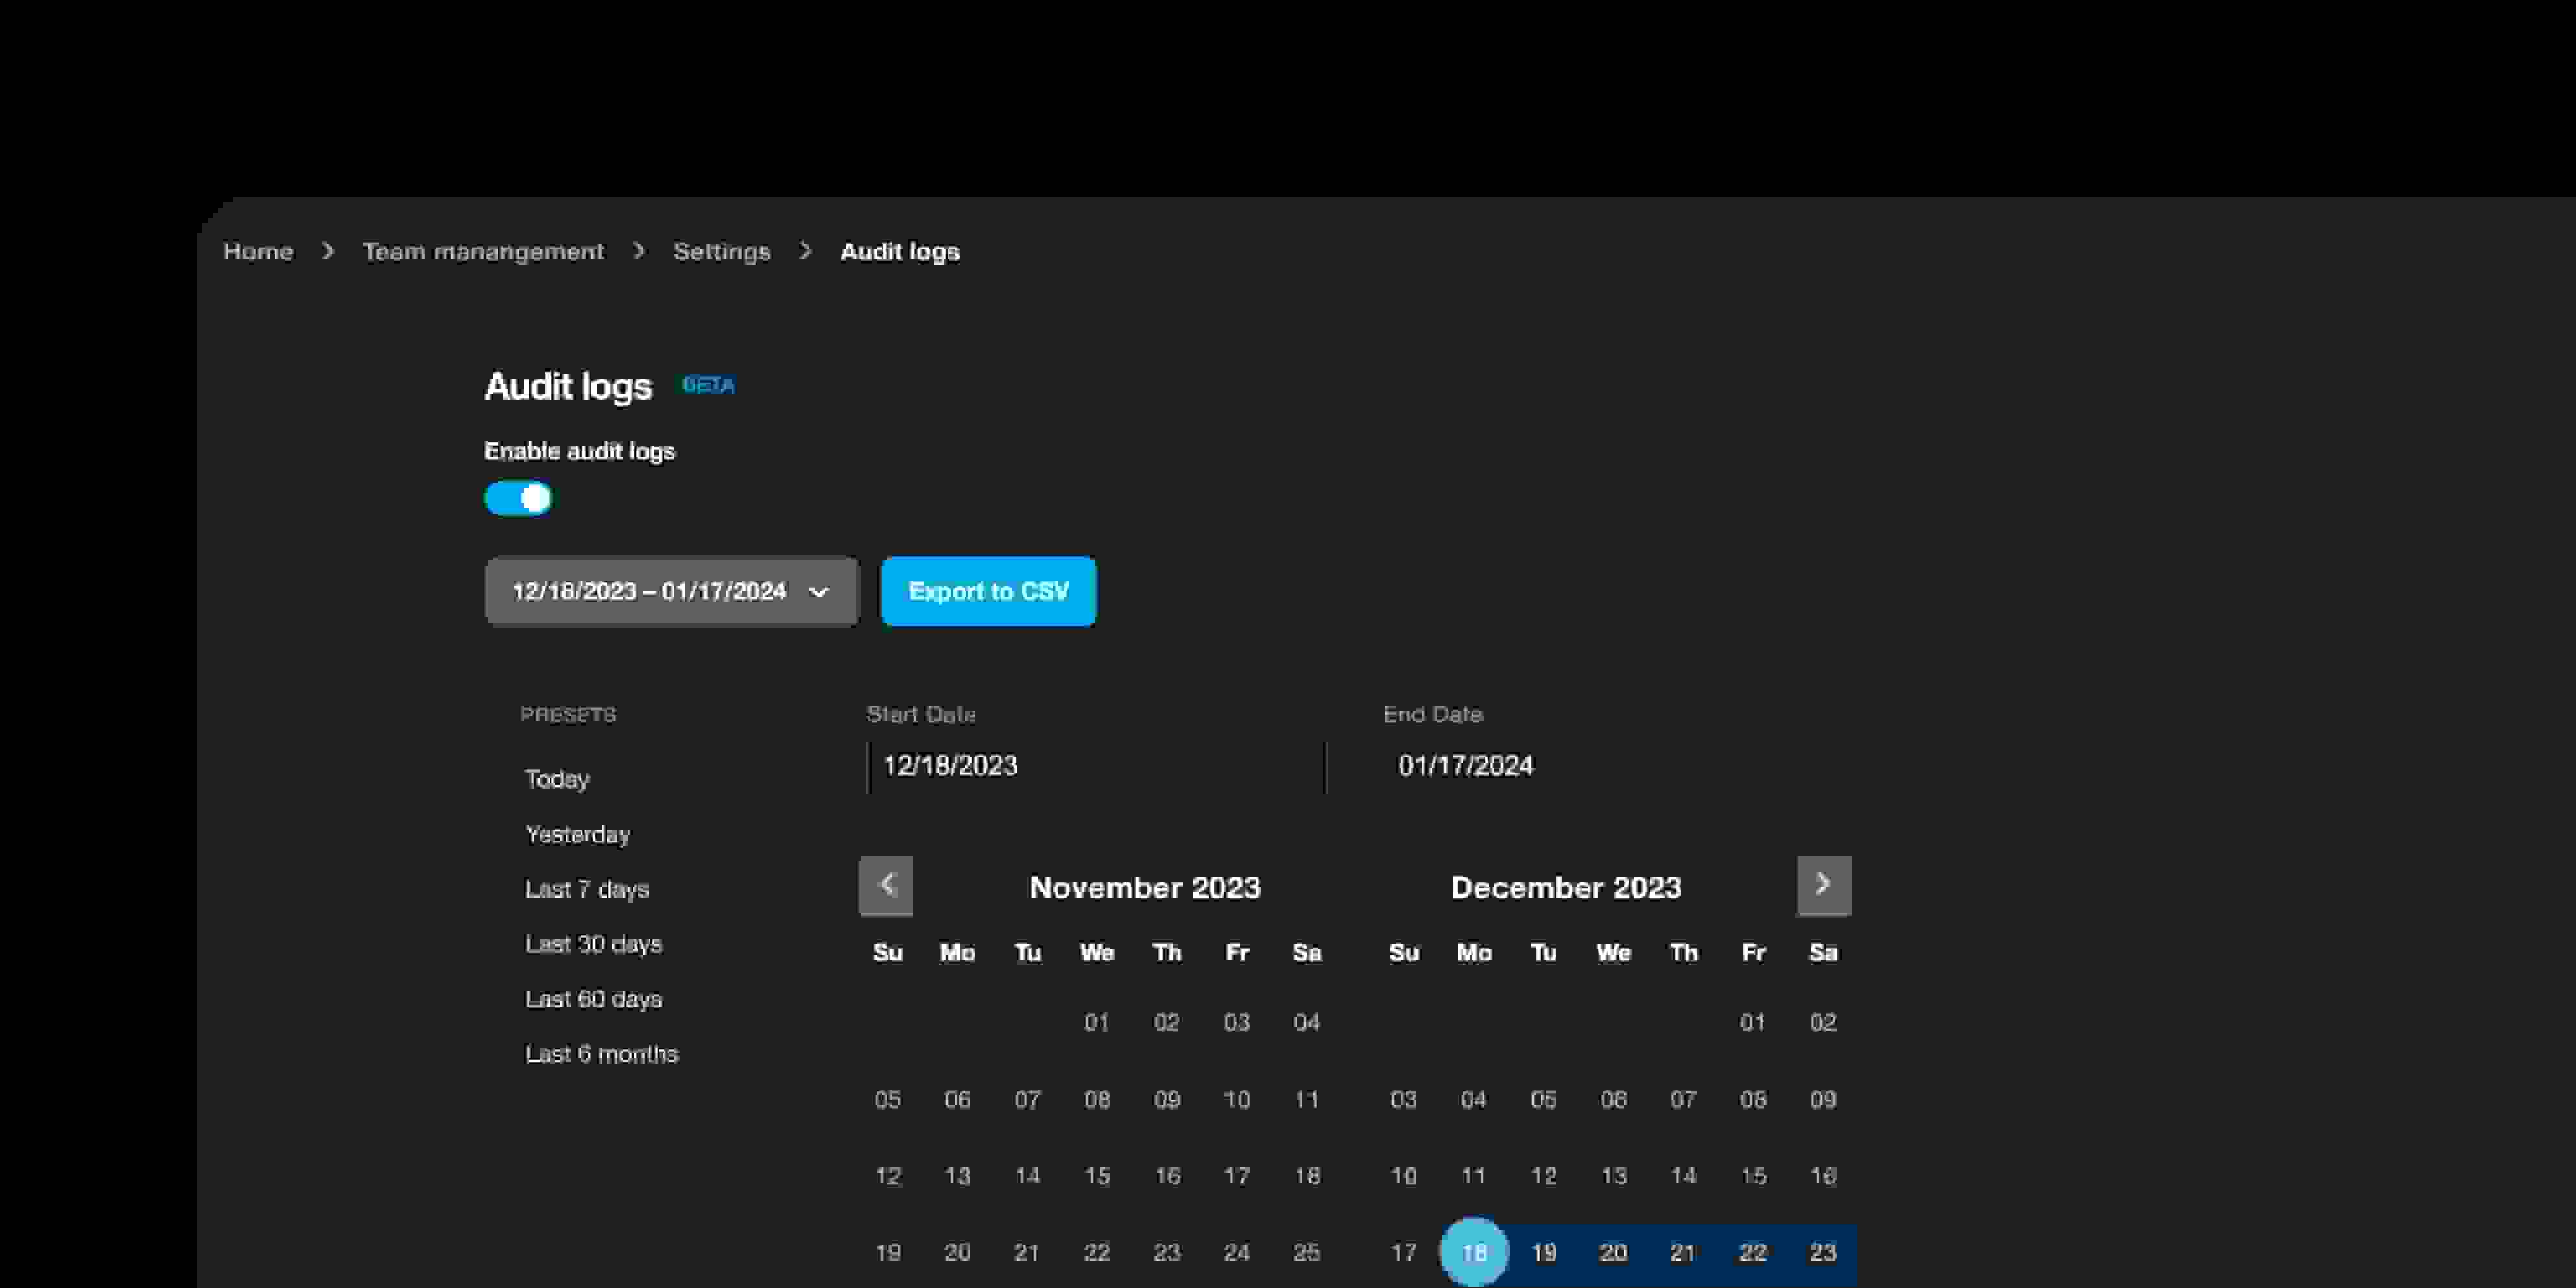Viewport: 2576px width, 1288px height.
Task: Apply the Last 30 days preset
Action: pos(593,943)
